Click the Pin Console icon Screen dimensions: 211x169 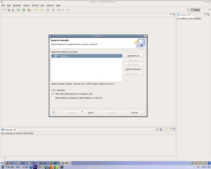(x=157, y=130)
